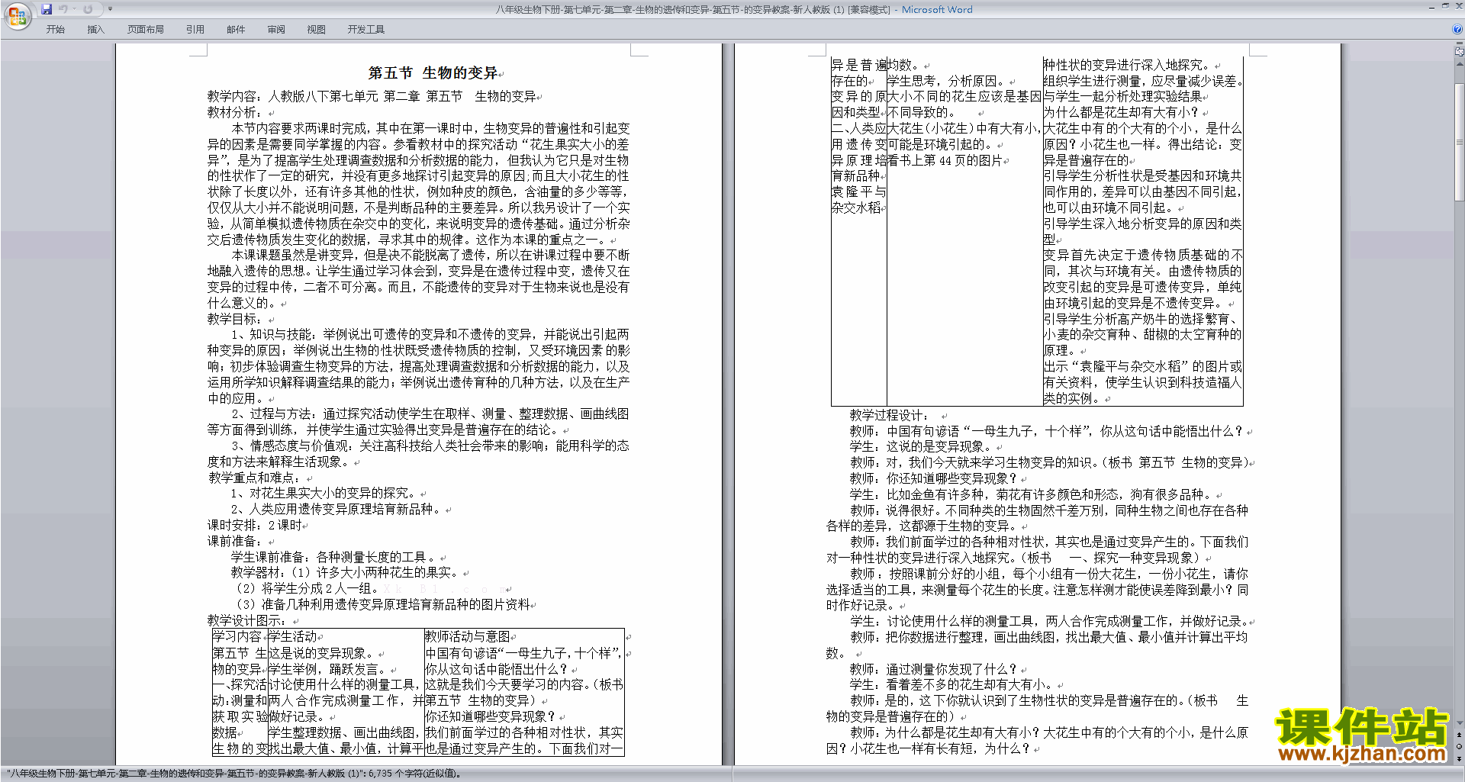This screenshot has width=1465, height=782.
Task: Click 1、对花生果实大小的变异的探究 line
Action: coord(324,494)
